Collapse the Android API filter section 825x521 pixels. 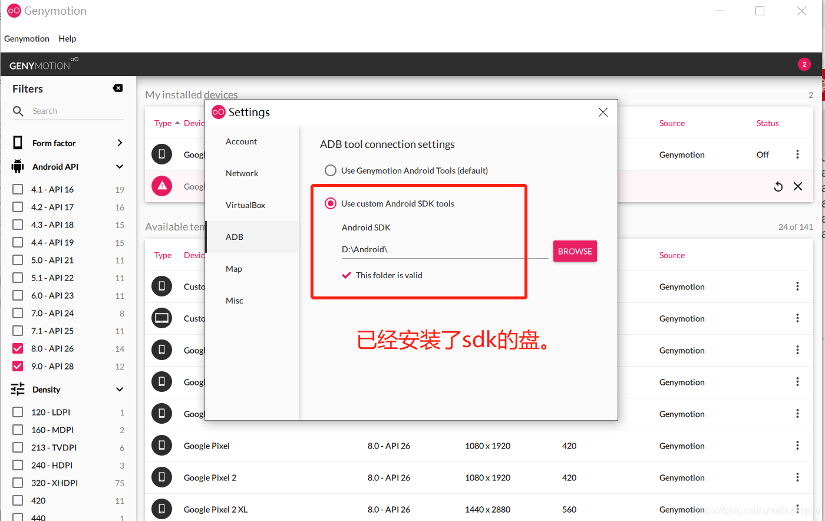point(120,167)
